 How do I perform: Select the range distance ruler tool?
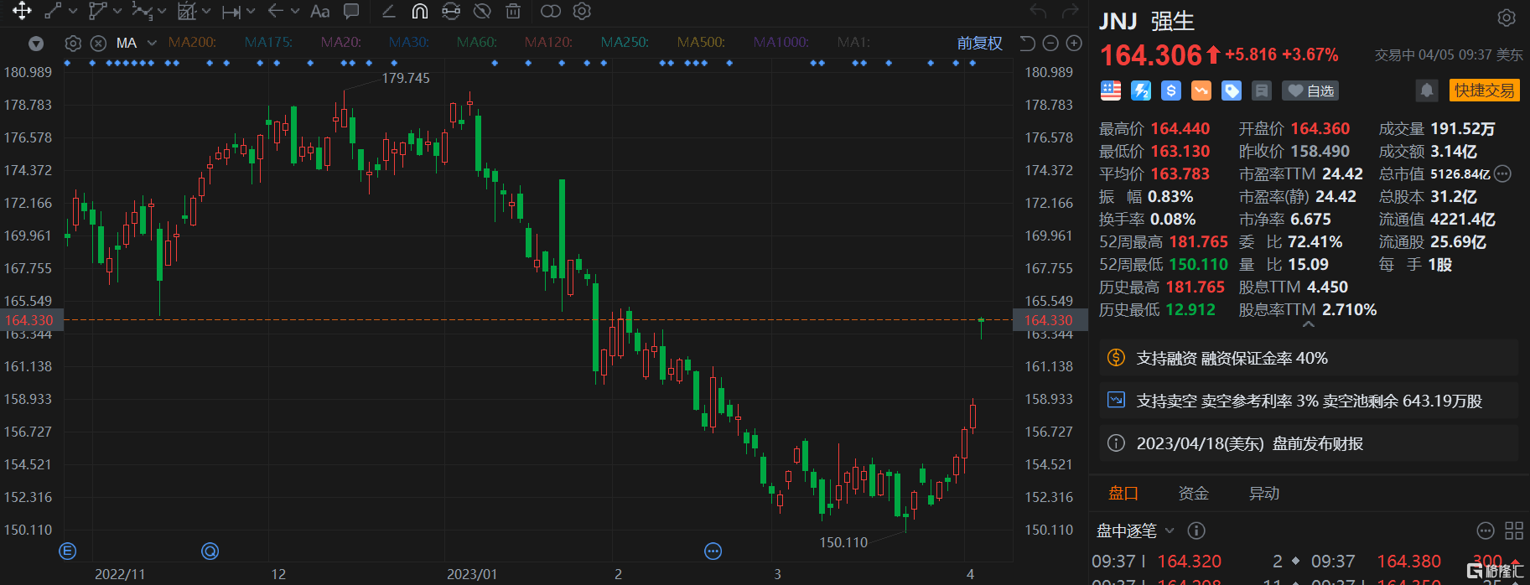pyautogui.click(x=231, y=11)
